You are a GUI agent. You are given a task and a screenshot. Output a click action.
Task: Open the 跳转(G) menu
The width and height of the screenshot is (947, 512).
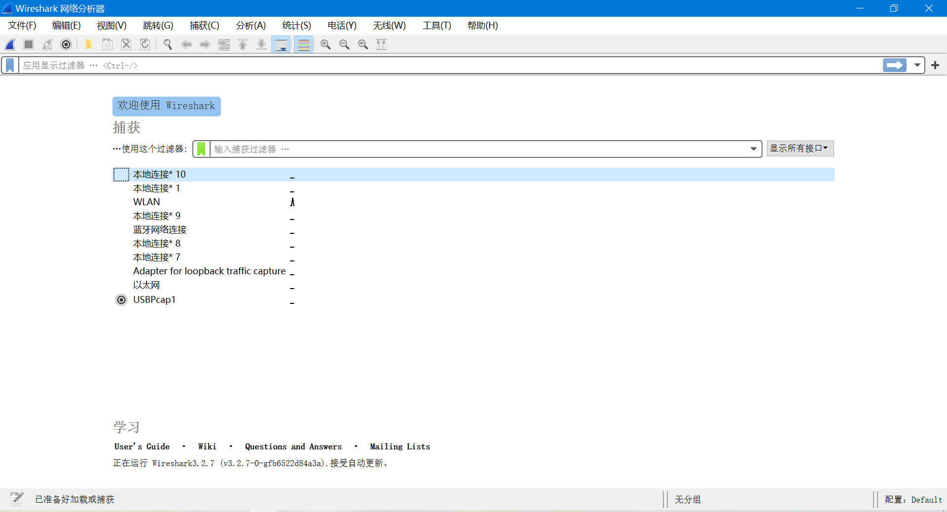point(158,26)
